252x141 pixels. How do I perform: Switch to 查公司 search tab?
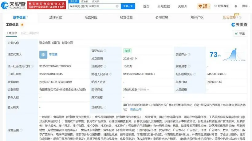tap(74, 2)
